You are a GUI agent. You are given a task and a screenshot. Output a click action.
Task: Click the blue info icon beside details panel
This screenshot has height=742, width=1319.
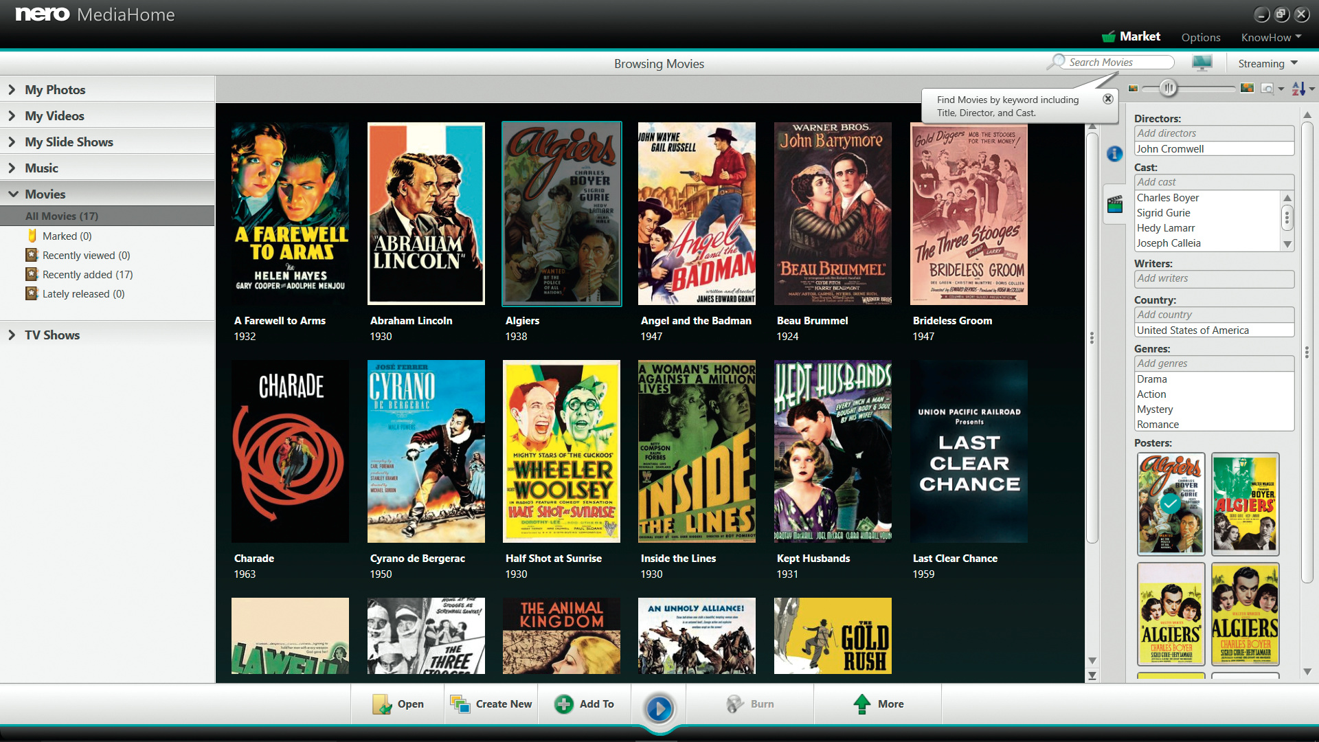1114,154
